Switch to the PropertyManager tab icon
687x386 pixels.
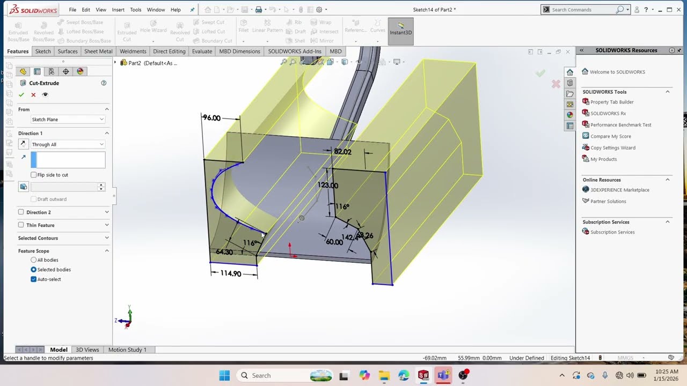tap(37, 71)
